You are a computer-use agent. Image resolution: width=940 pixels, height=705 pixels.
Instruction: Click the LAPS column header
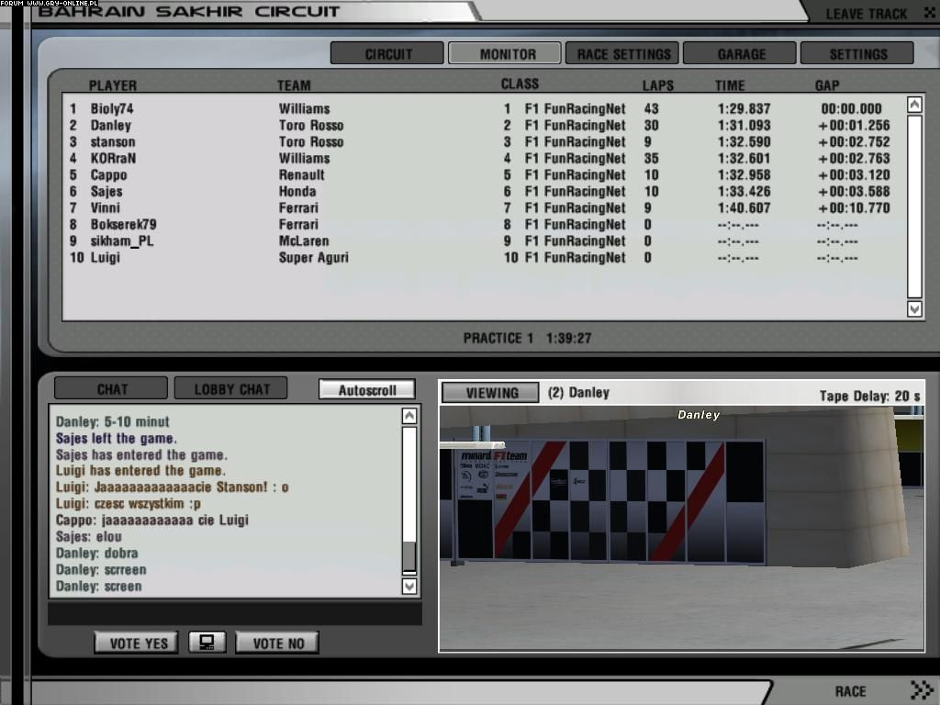click(657, 85)
